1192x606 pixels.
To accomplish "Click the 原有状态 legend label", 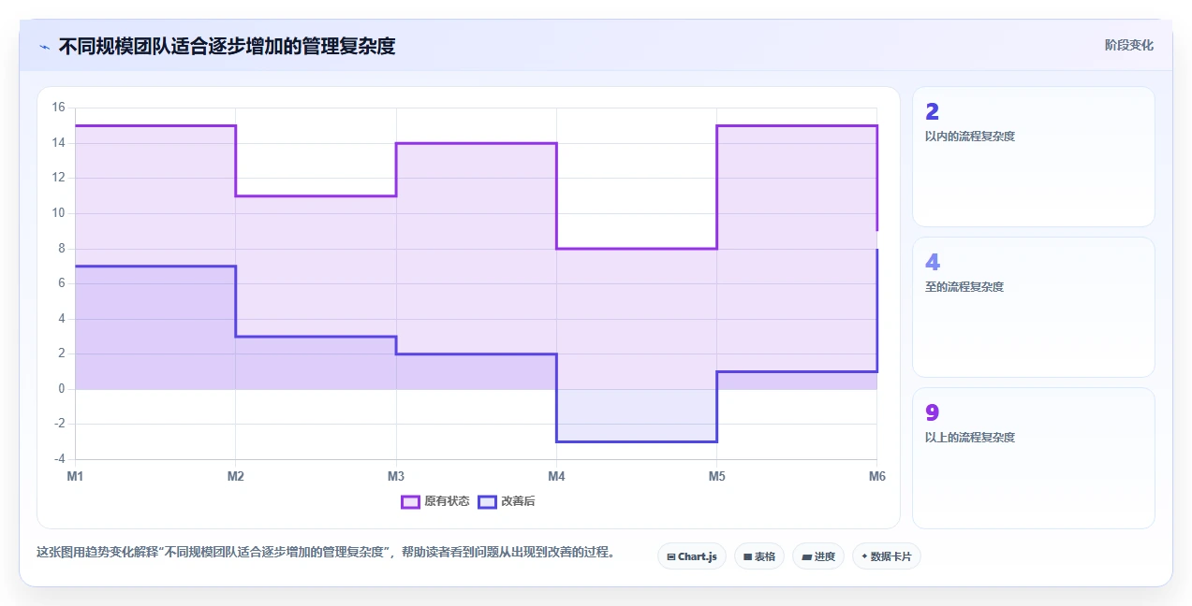I will [447, 501].
